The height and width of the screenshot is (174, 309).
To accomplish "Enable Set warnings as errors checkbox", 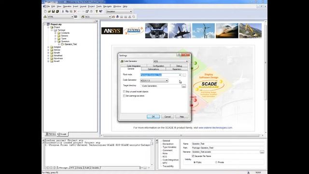I will point(124,96).
